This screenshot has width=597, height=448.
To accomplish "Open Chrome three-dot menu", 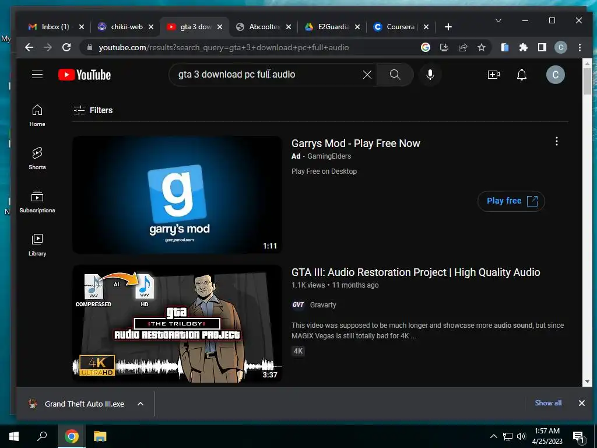I will click(580, 47).
